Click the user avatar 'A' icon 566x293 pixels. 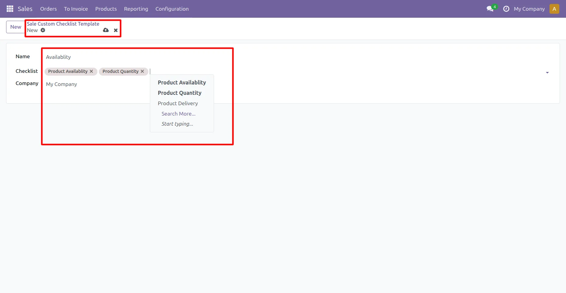click(x=554, y=9)
